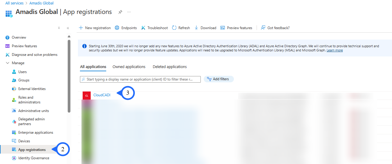The image size is (392, 164).
Task: Click the Add filters button
Action: point(219,79)
